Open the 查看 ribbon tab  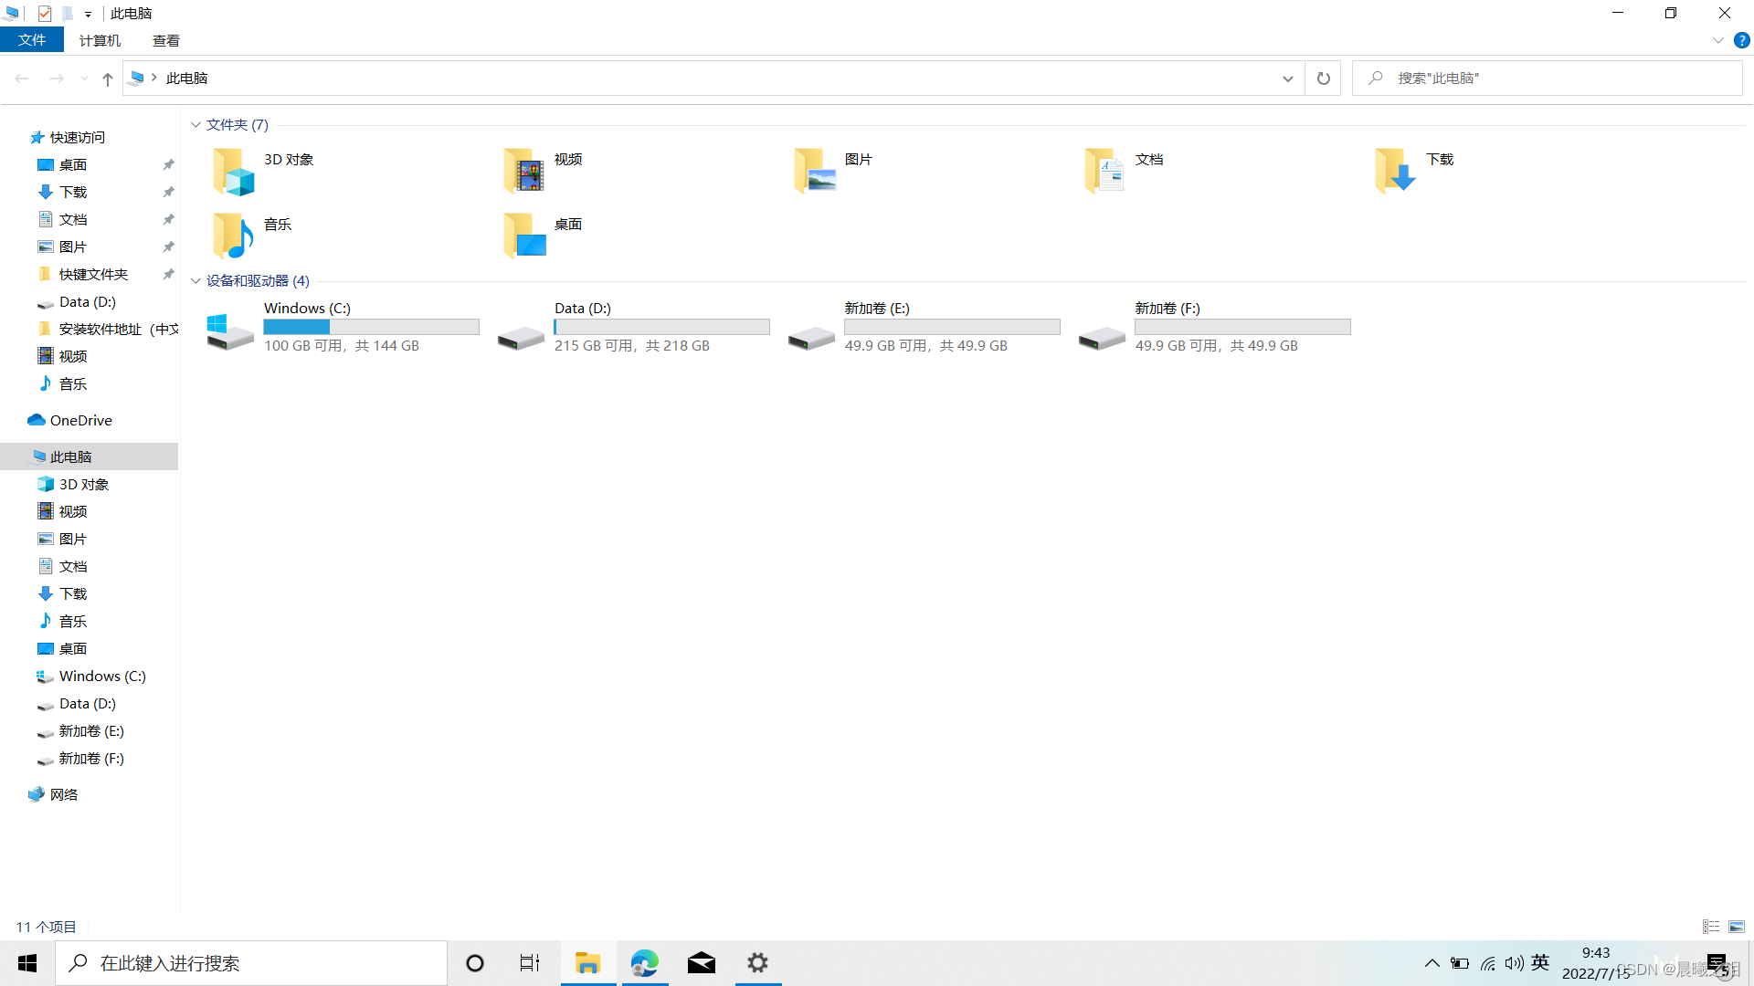coord(166,40)
